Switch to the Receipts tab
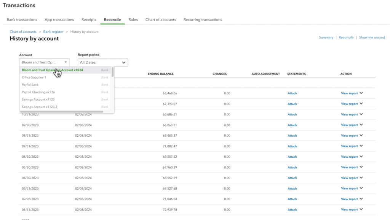Screen dimensions: 390x220 89,19
